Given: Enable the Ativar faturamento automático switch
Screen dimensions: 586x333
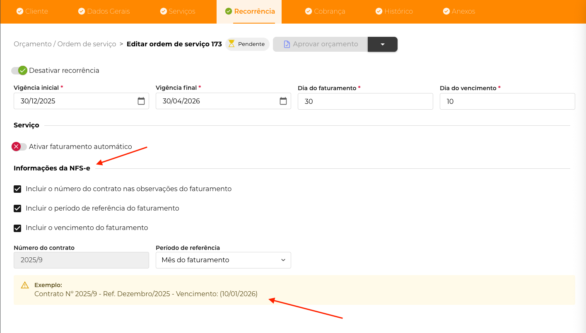Looking at the screenshot, I should (19, 146).
